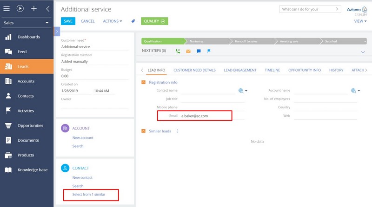The image size is (372, 207).
Task: Open the Activities section
Action: pyautogui.click(x=27, y=111)
